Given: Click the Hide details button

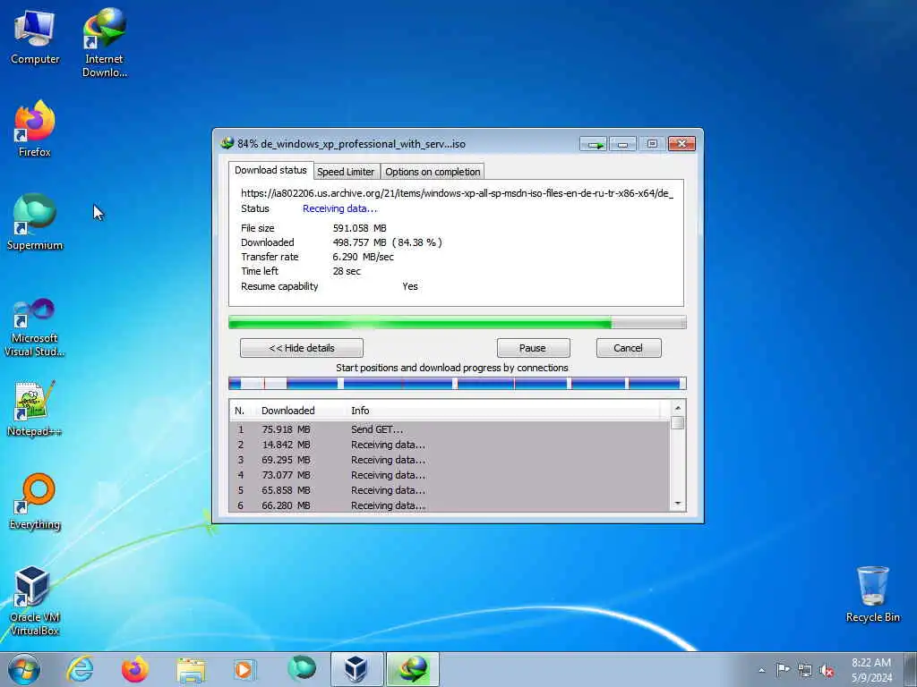Looking at the screenshot, I should tap(302, 348).
